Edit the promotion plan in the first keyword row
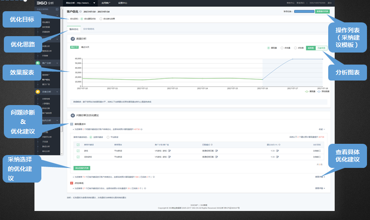This screenshot has width=370, height=220. (x=169, y=151)
